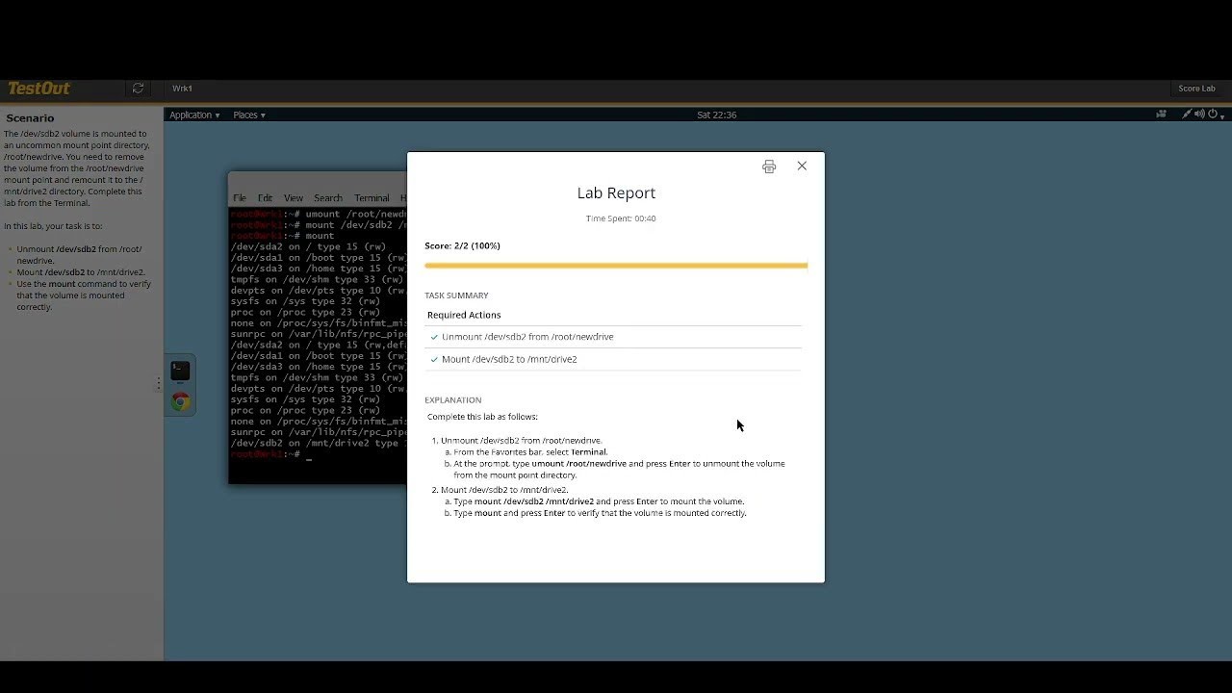Open the Terminal menu in Terminal window

coord(372,198)
